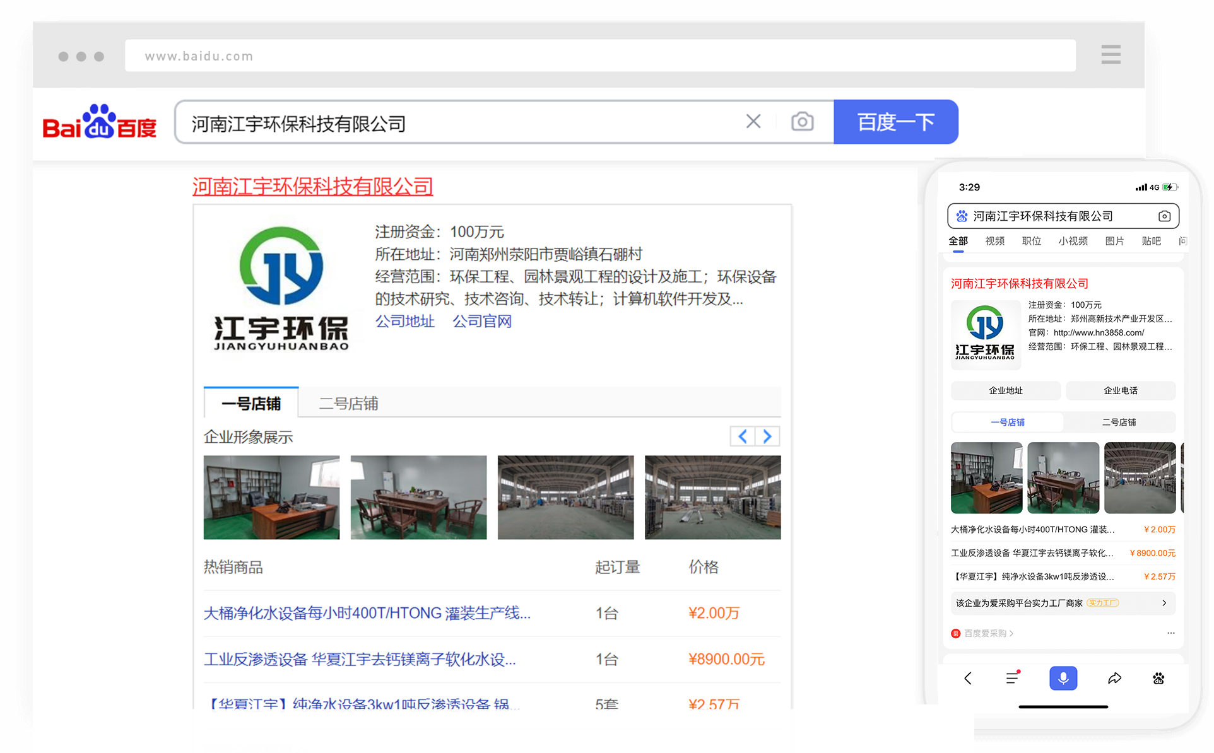
Task: Open product 大桶净化水设备每小时400T/HTONG link
Action: (x=367, y=613)
